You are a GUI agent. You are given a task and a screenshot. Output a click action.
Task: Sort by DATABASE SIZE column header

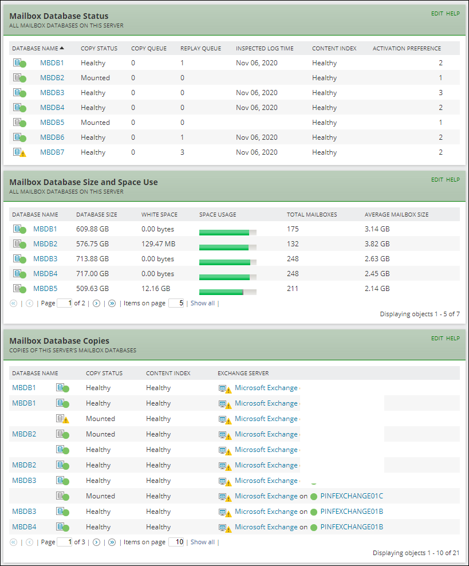coord(97,214)
